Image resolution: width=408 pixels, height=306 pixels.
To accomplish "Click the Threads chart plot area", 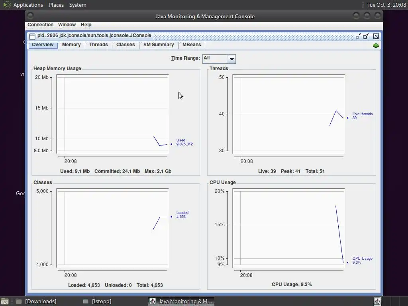I will (x=288, y=114).
